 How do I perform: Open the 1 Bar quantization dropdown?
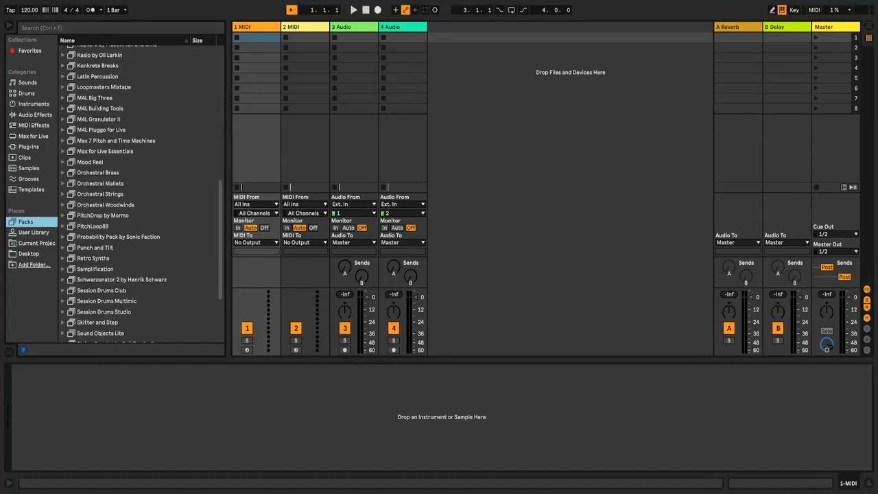(117, 10)
